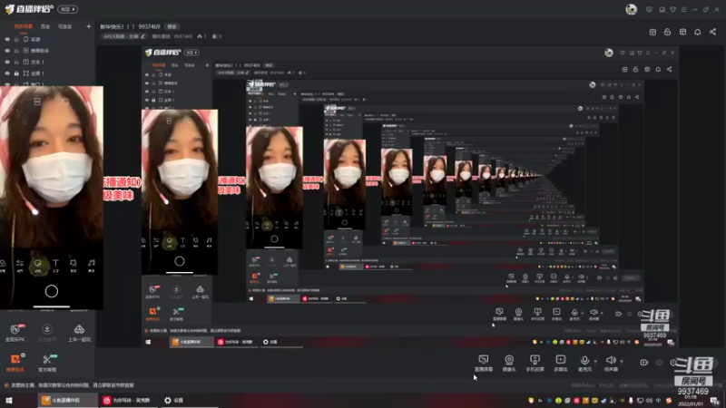Add a 多媒体 multimedia source
Screen dimensions: 726x408
click(560, 364)
